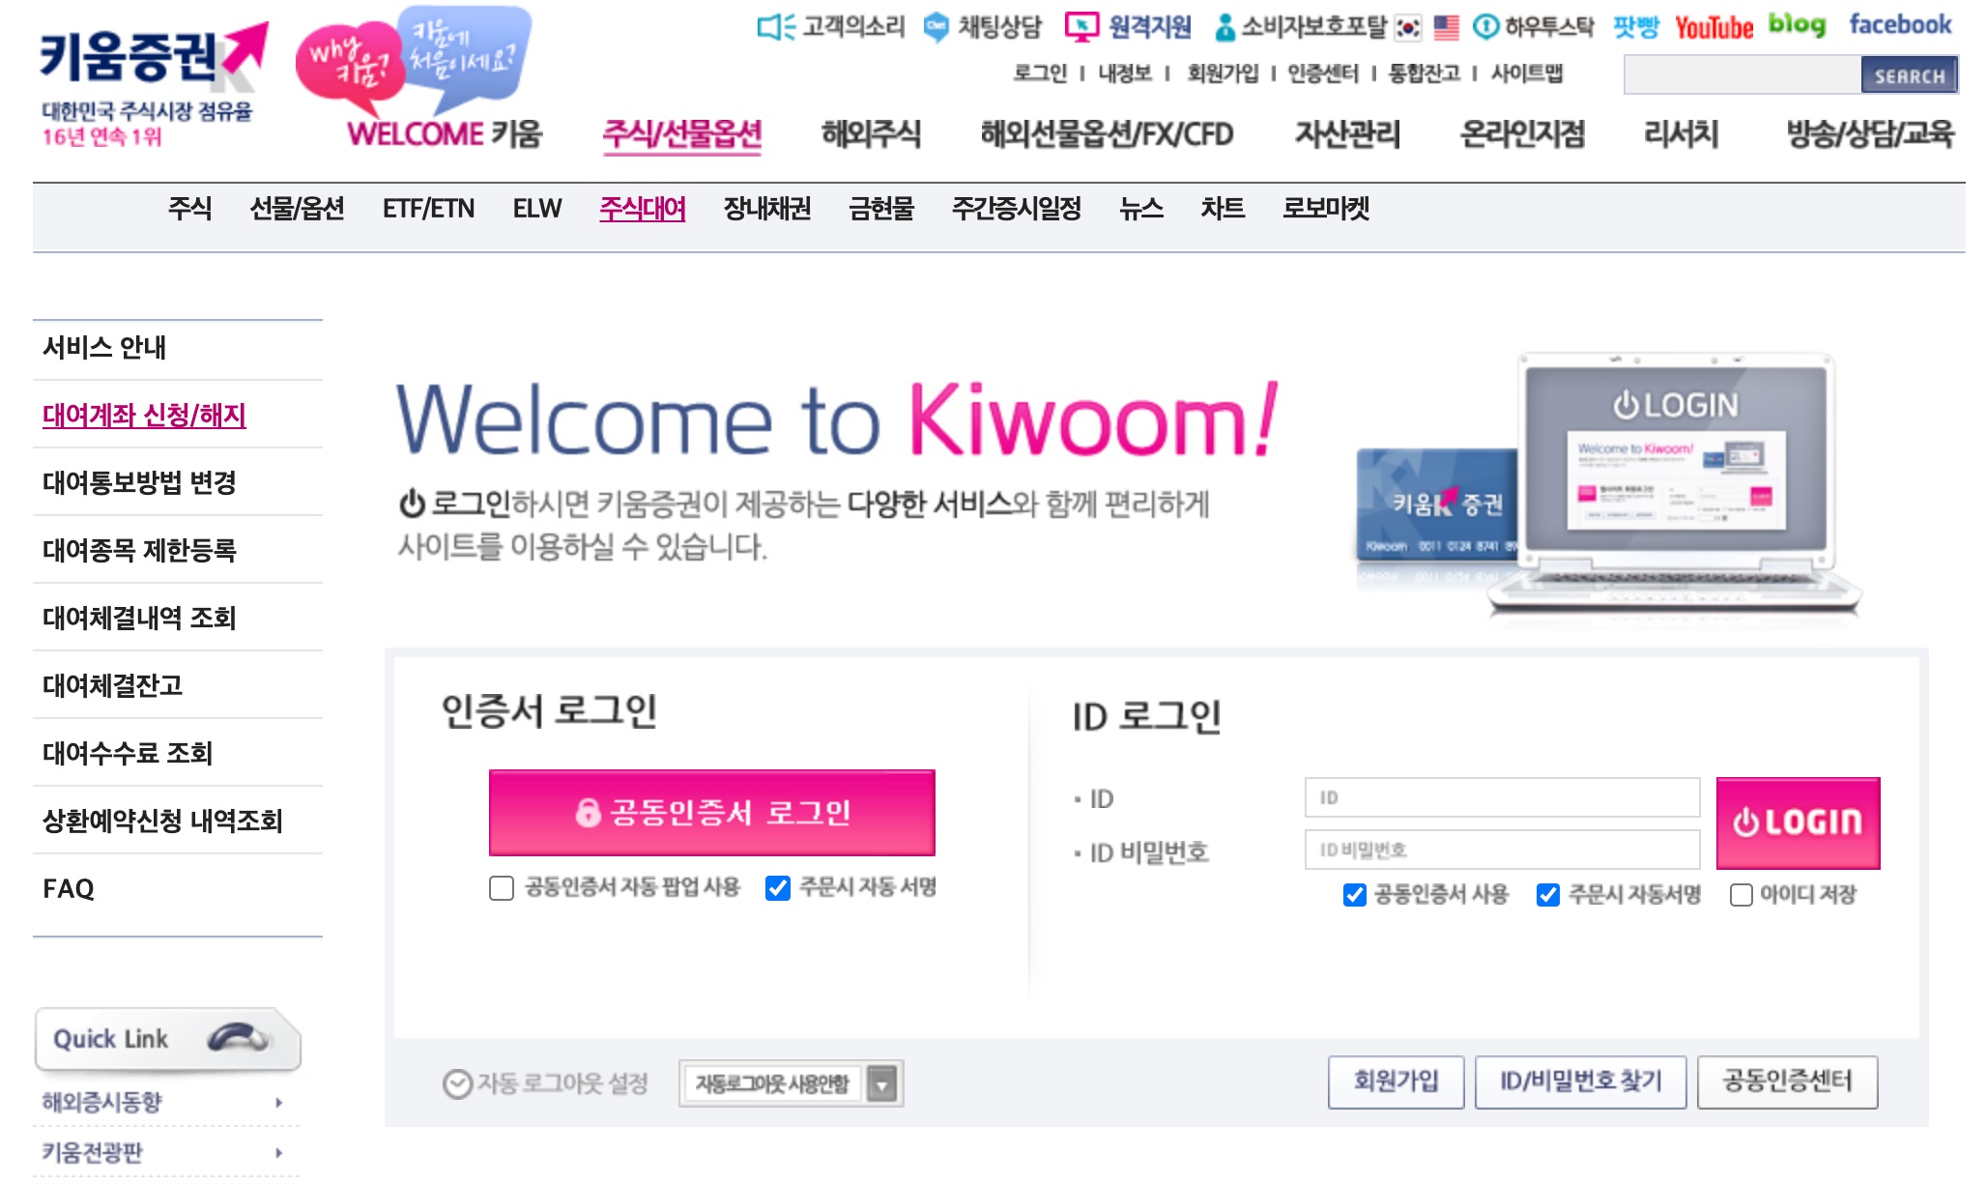Expand the 키움전광판 quick link
Image resolution: width=1987 pixels, height=1183 pixels.
pyautogui.click(x=164, y=1152)
